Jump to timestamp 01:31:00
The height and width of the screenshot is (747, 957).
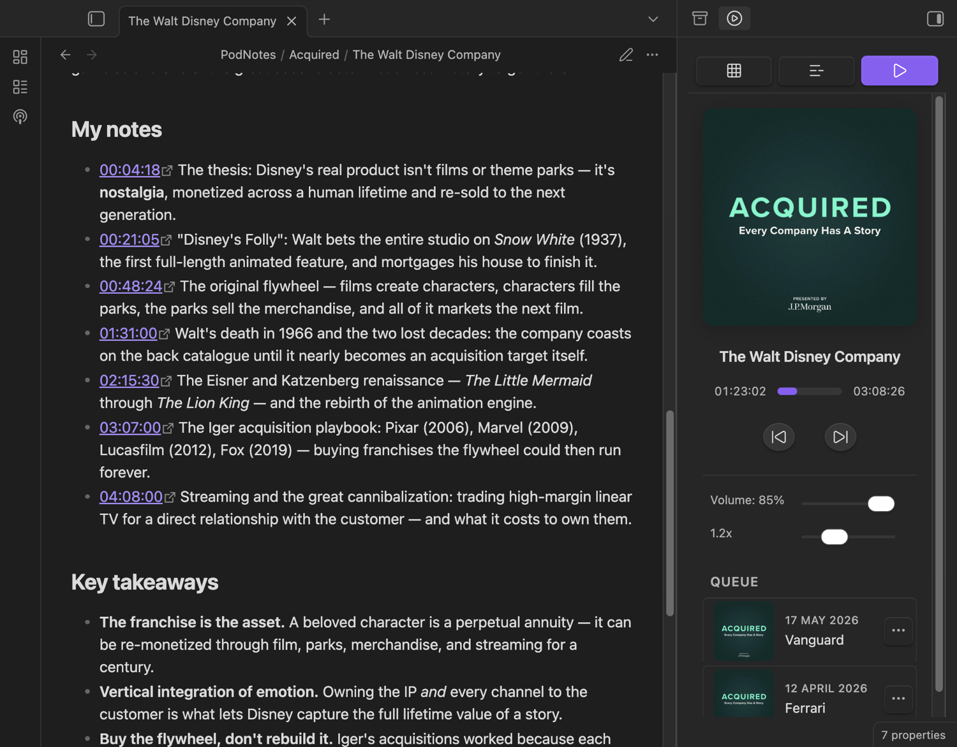(x=128, y=333)
